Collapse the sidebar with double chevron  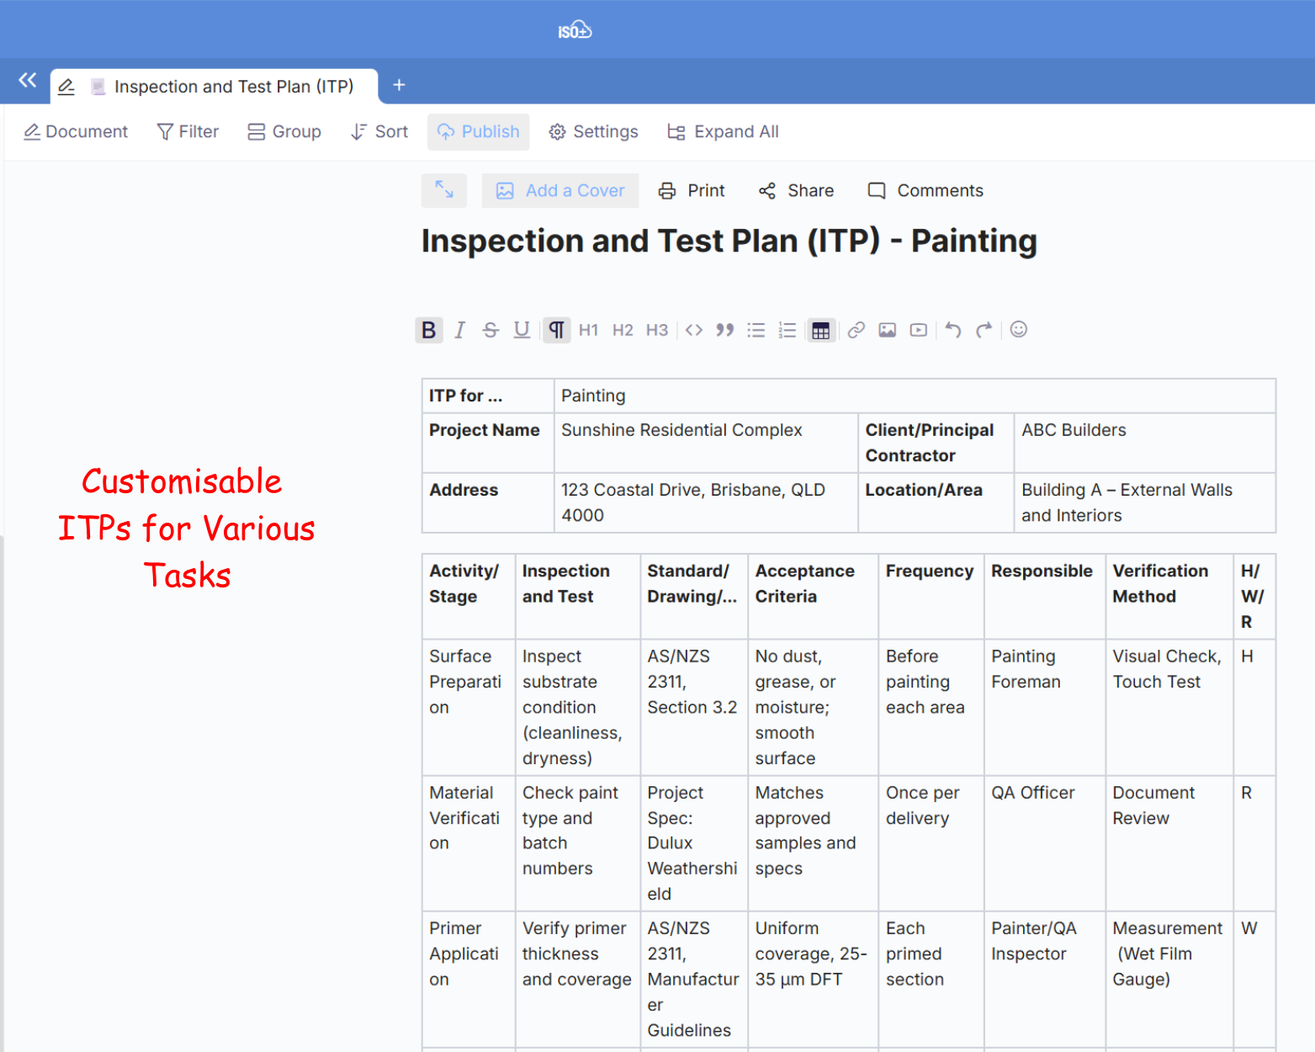[28, 80]
